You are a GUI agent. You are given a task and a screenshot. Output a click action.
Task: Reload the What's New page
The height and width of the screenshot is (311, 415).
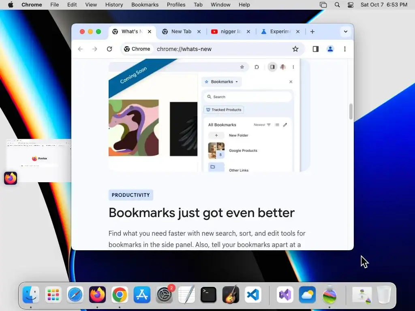click(x=109, y=49)
